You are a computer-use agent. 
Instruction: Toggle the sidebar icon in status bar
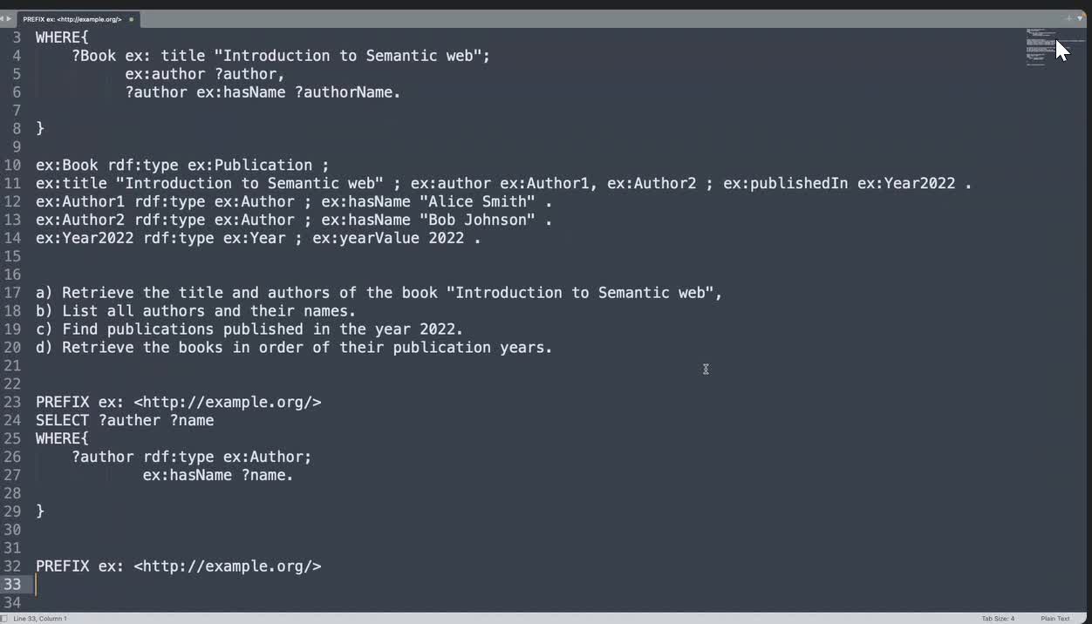3,618
